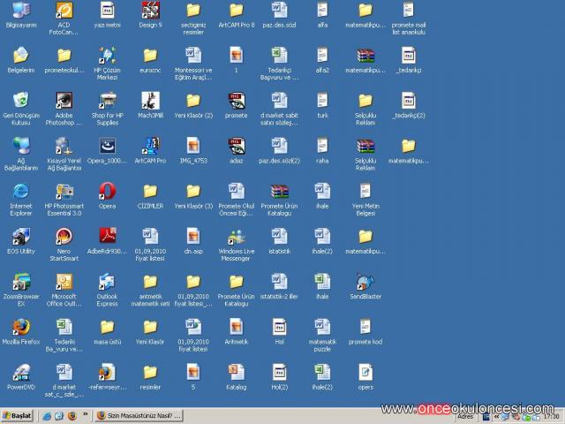The image size is (565, 424).
Task: Open the Mozilla Firefox desktop shortcut
Action: (x=21, y=327)
